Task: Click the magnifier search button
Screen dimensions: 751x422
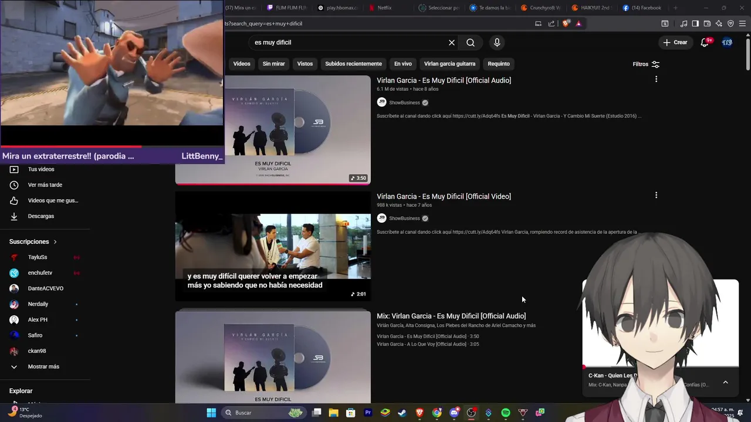Action: point(471,43)
